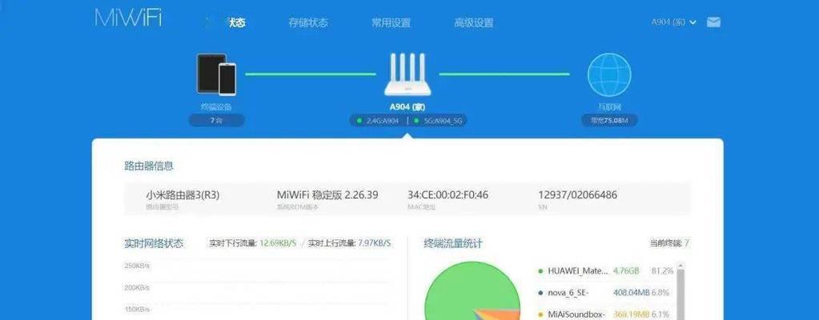Click the 带宽75.08M bandwidth badge
The image size is (819, 320).
tap(609, 120)
